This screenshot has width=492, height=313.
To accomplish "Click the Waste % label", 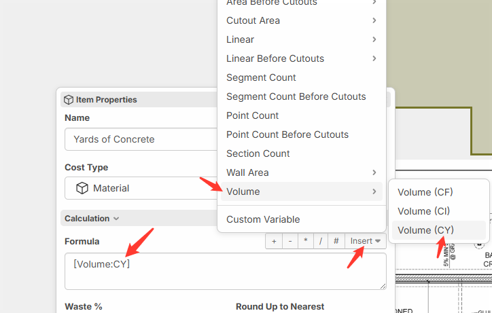I will coord(84,306).
